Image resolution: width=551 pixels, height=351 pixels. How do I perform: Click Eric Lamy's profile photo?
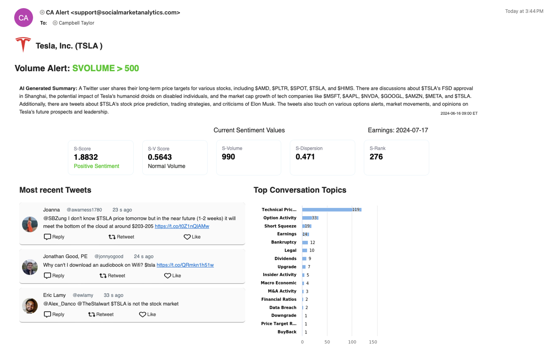(x=30, y=306)
